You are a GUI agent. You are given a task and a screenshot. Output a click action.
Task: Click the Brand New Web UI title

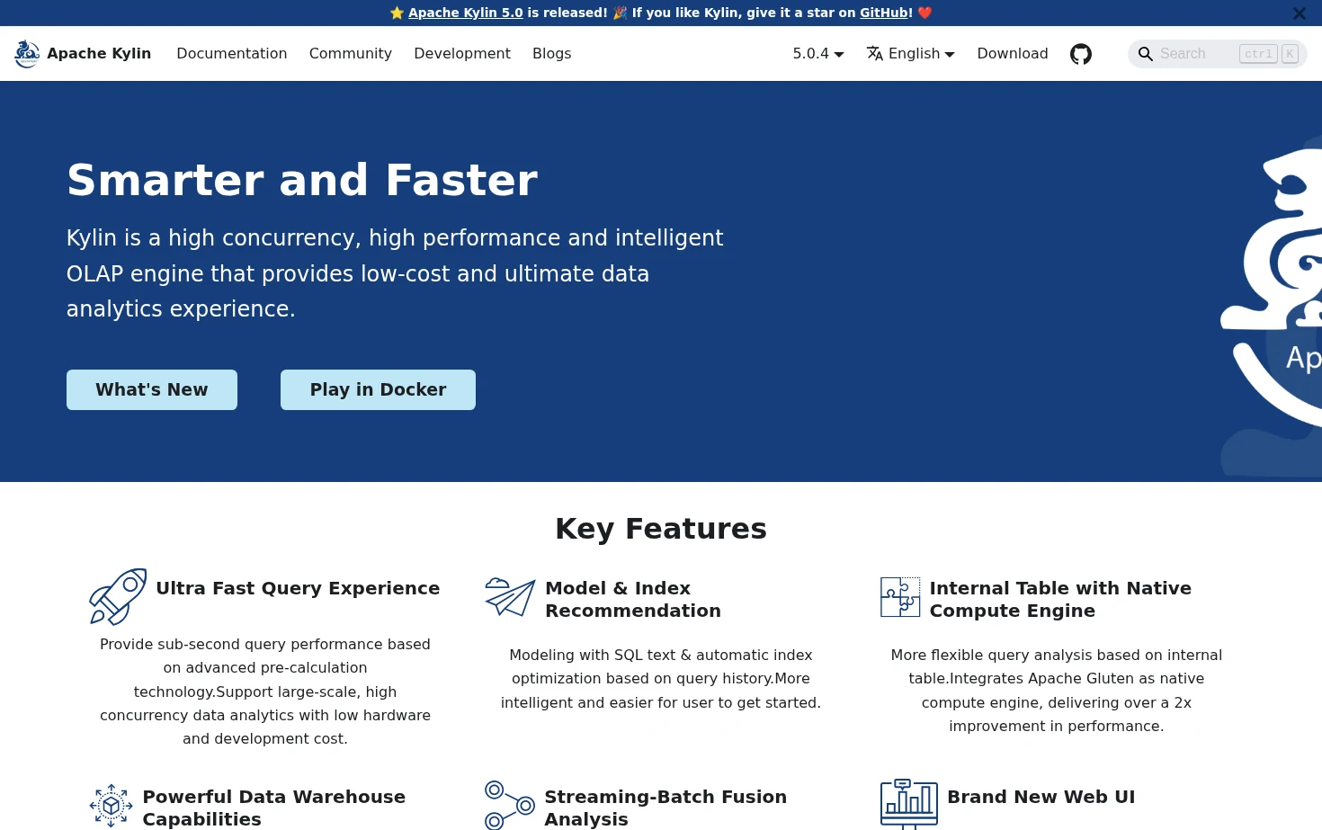tap(1041, 797)
